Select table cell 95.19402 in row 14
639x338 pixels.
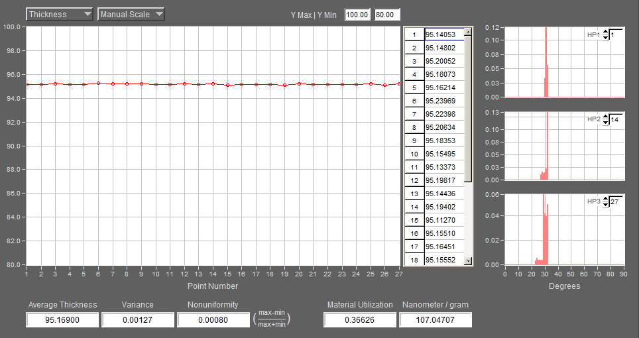[444, 207]
